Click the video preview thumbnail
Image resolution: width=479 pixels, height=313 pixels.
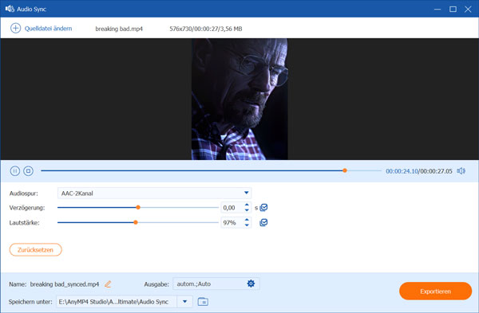[x=239, y=99]
